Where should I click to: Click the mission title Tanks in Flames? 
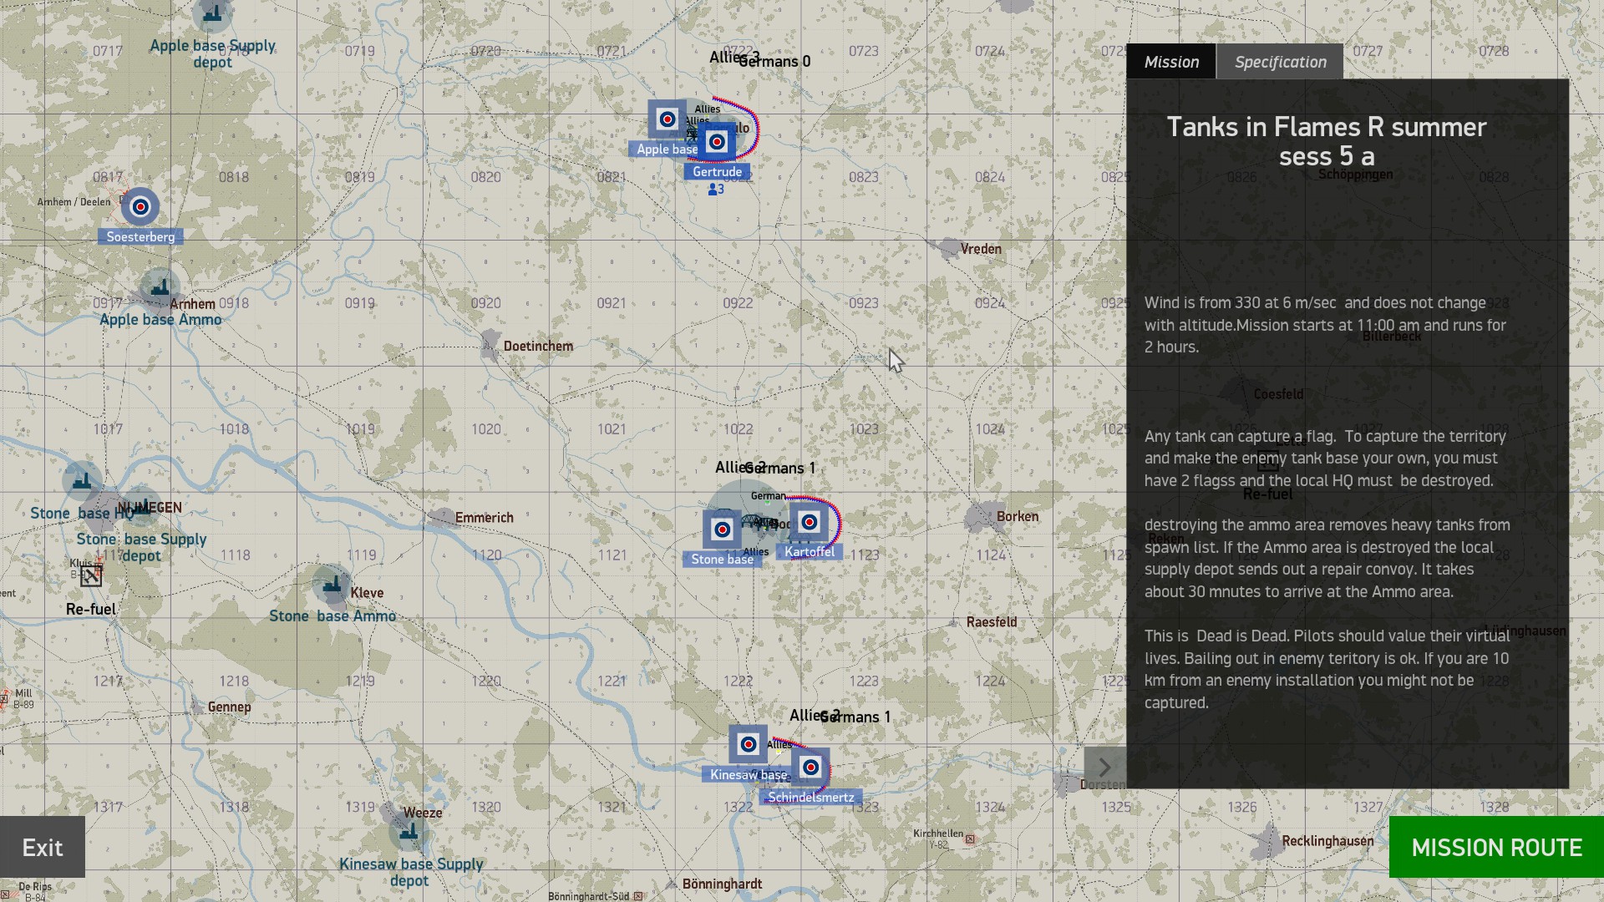coord(1327,141)
